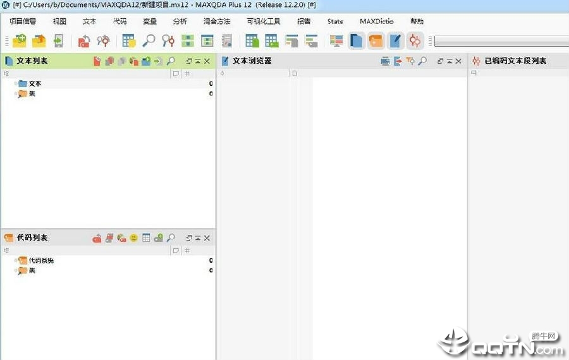The width and height of the screenshot is (569, 360).
Task: Click the grid with green document icon
Action: (x=252, y=40)
